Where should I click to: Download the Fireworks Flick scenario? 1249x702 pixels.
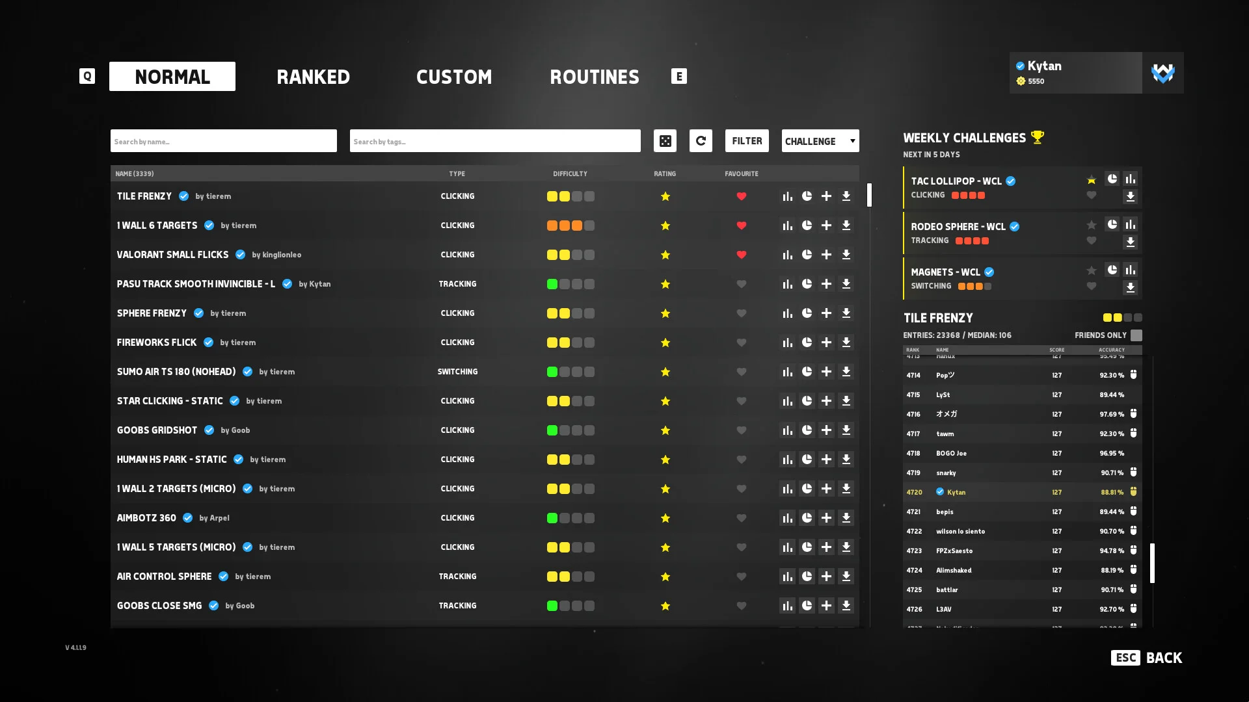coord(846,342)
